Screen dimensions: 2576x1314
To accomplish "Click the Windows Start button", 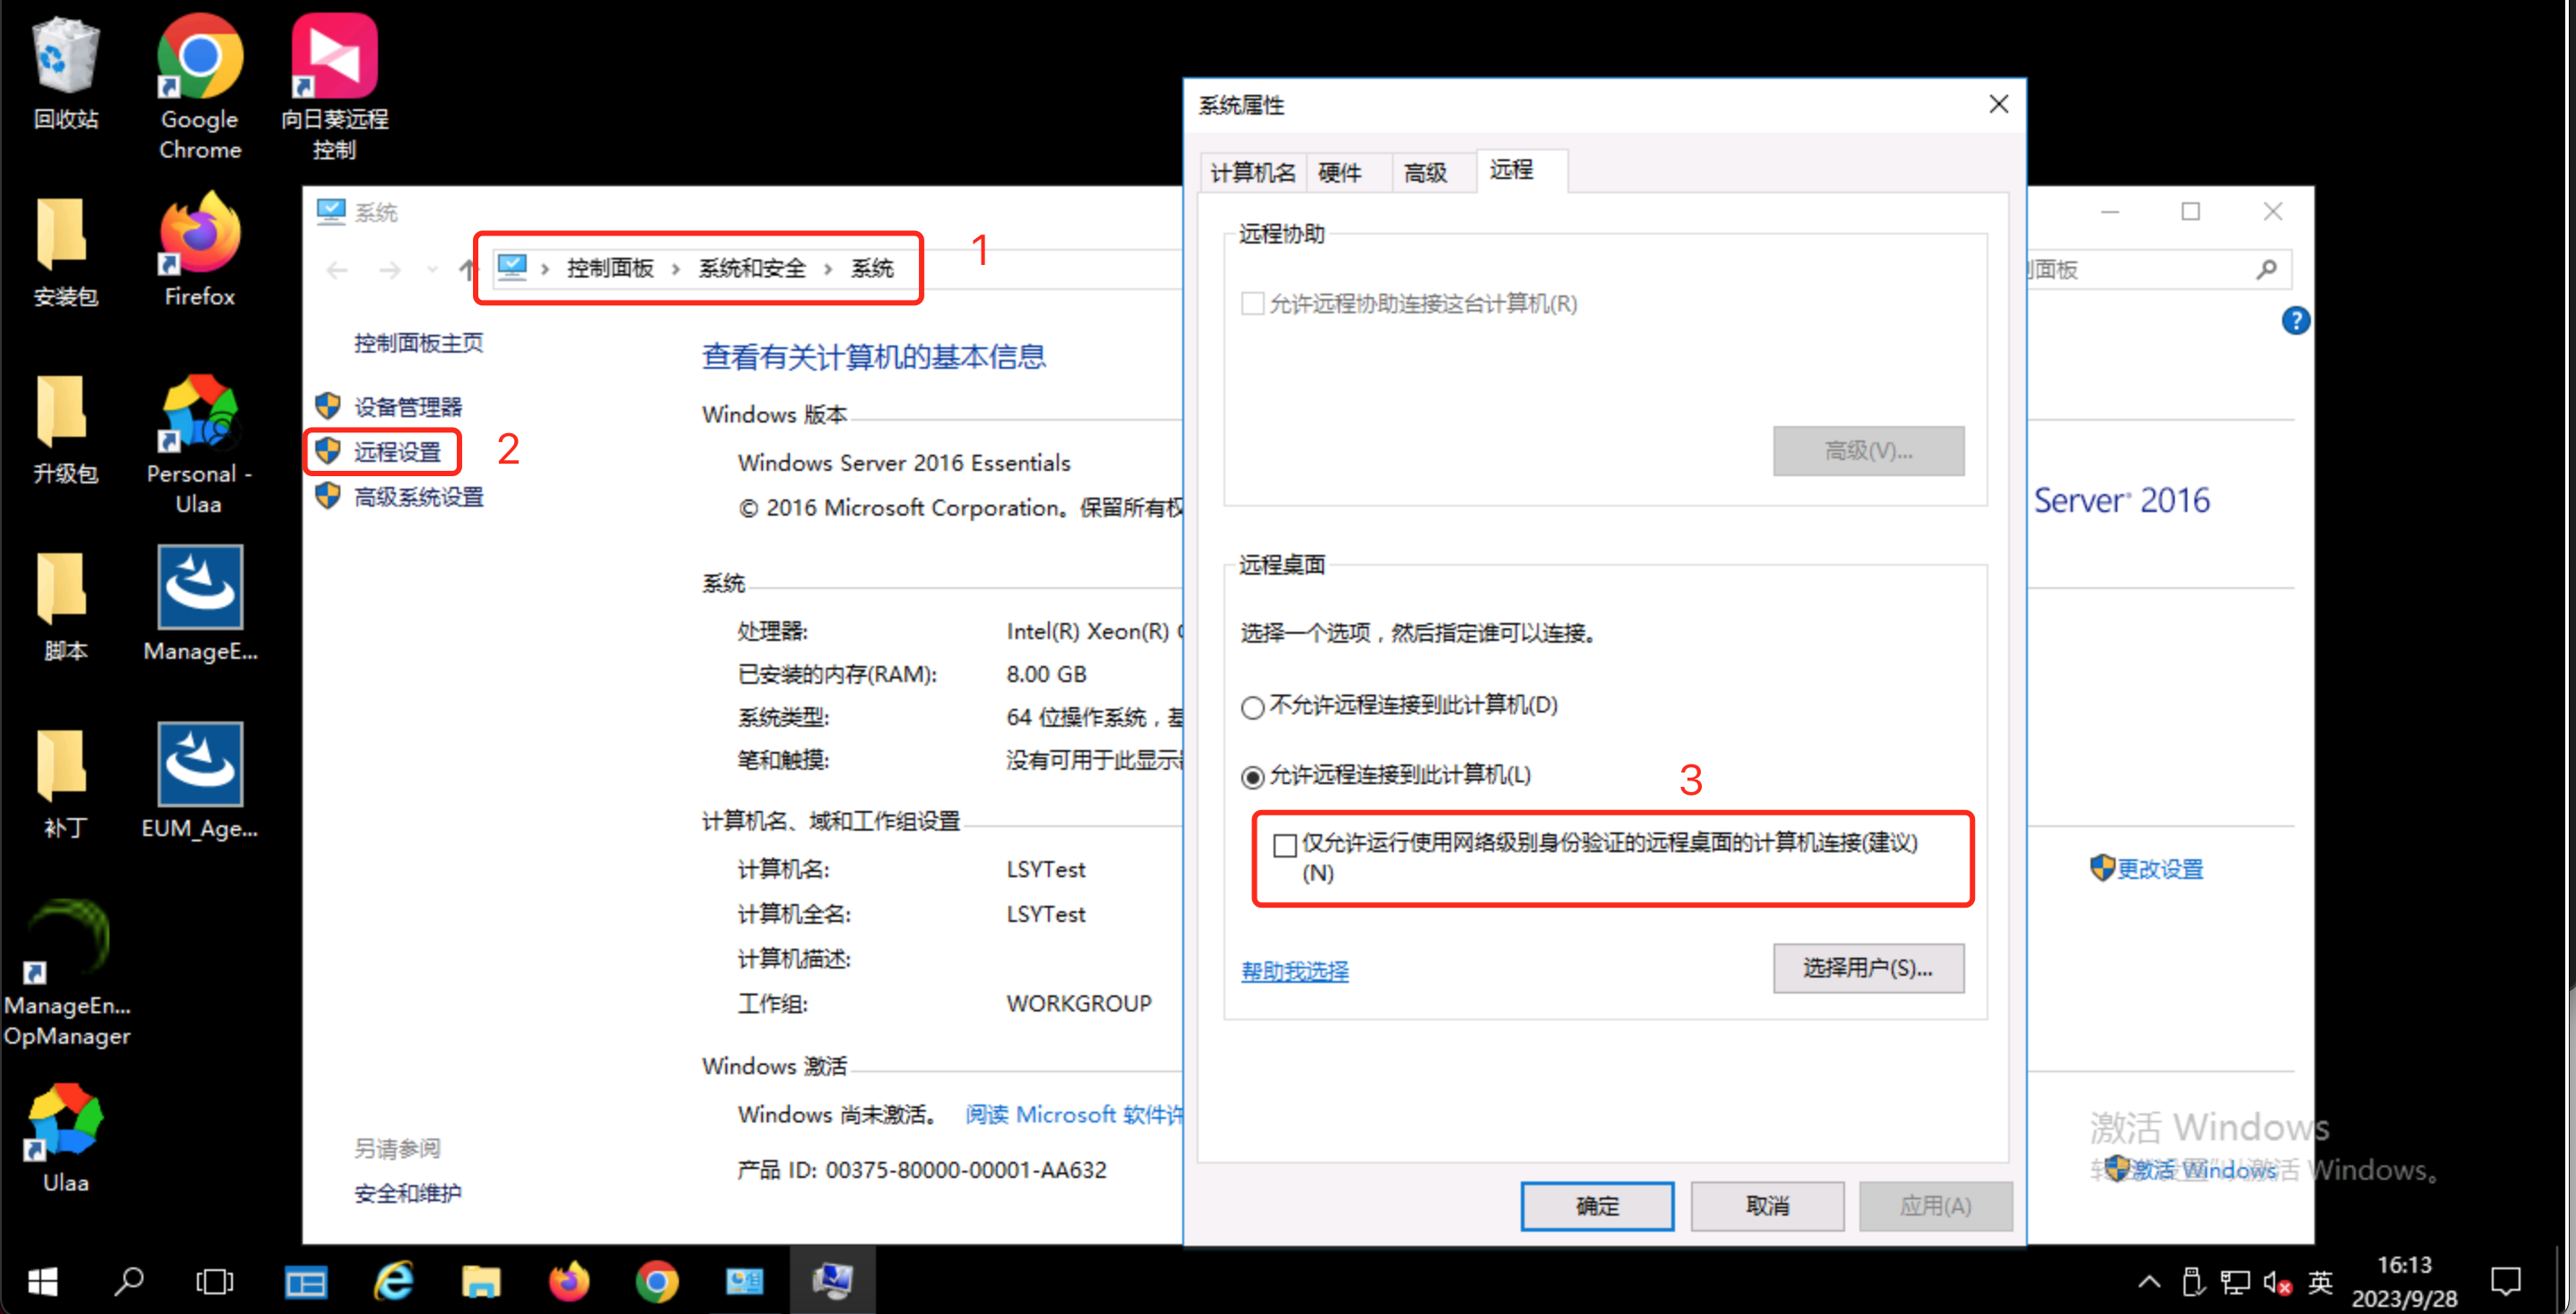I will (42, 1281).
